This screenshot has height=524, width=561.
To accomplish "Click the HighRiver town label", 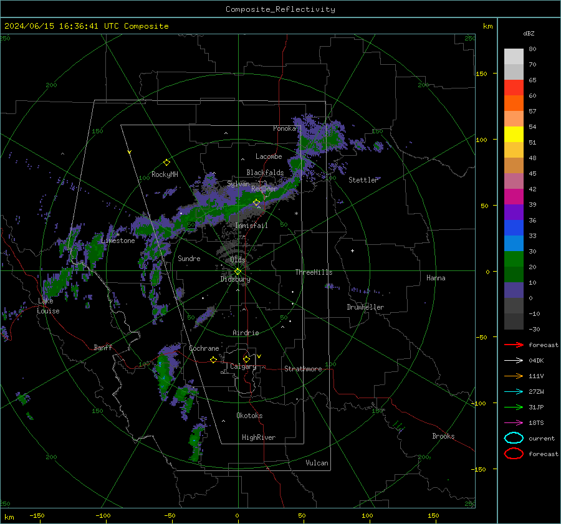I will tap(259, 437).
